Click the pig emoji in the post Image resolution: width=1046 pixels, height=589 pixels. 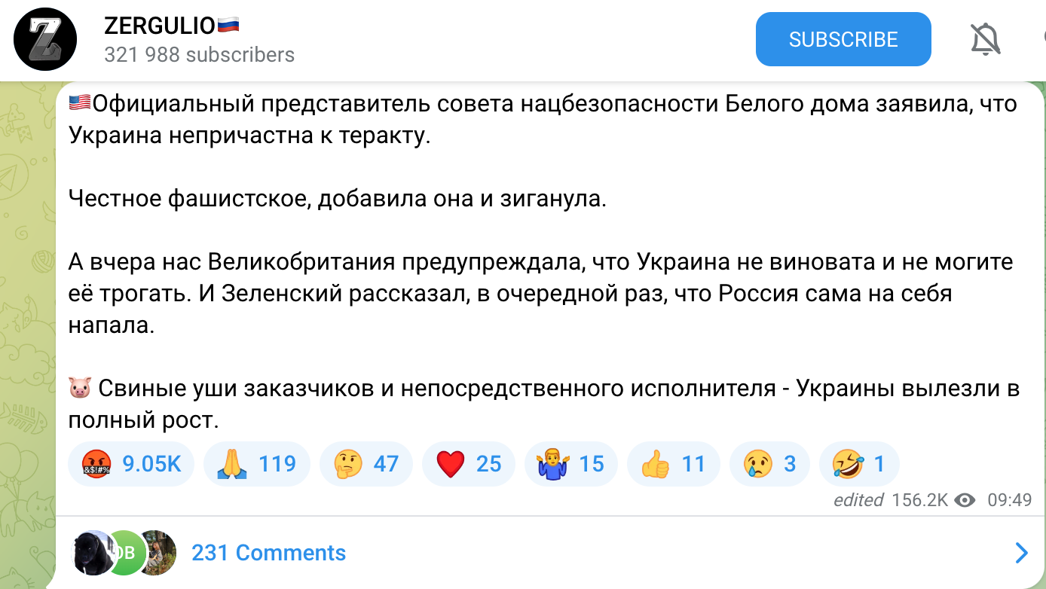point(80,389)
